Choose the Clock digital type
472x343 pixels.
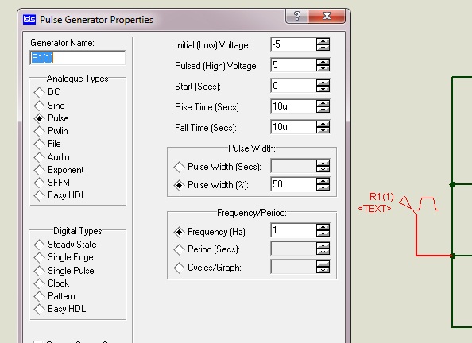pyautogui.click(x=52, y=283)
